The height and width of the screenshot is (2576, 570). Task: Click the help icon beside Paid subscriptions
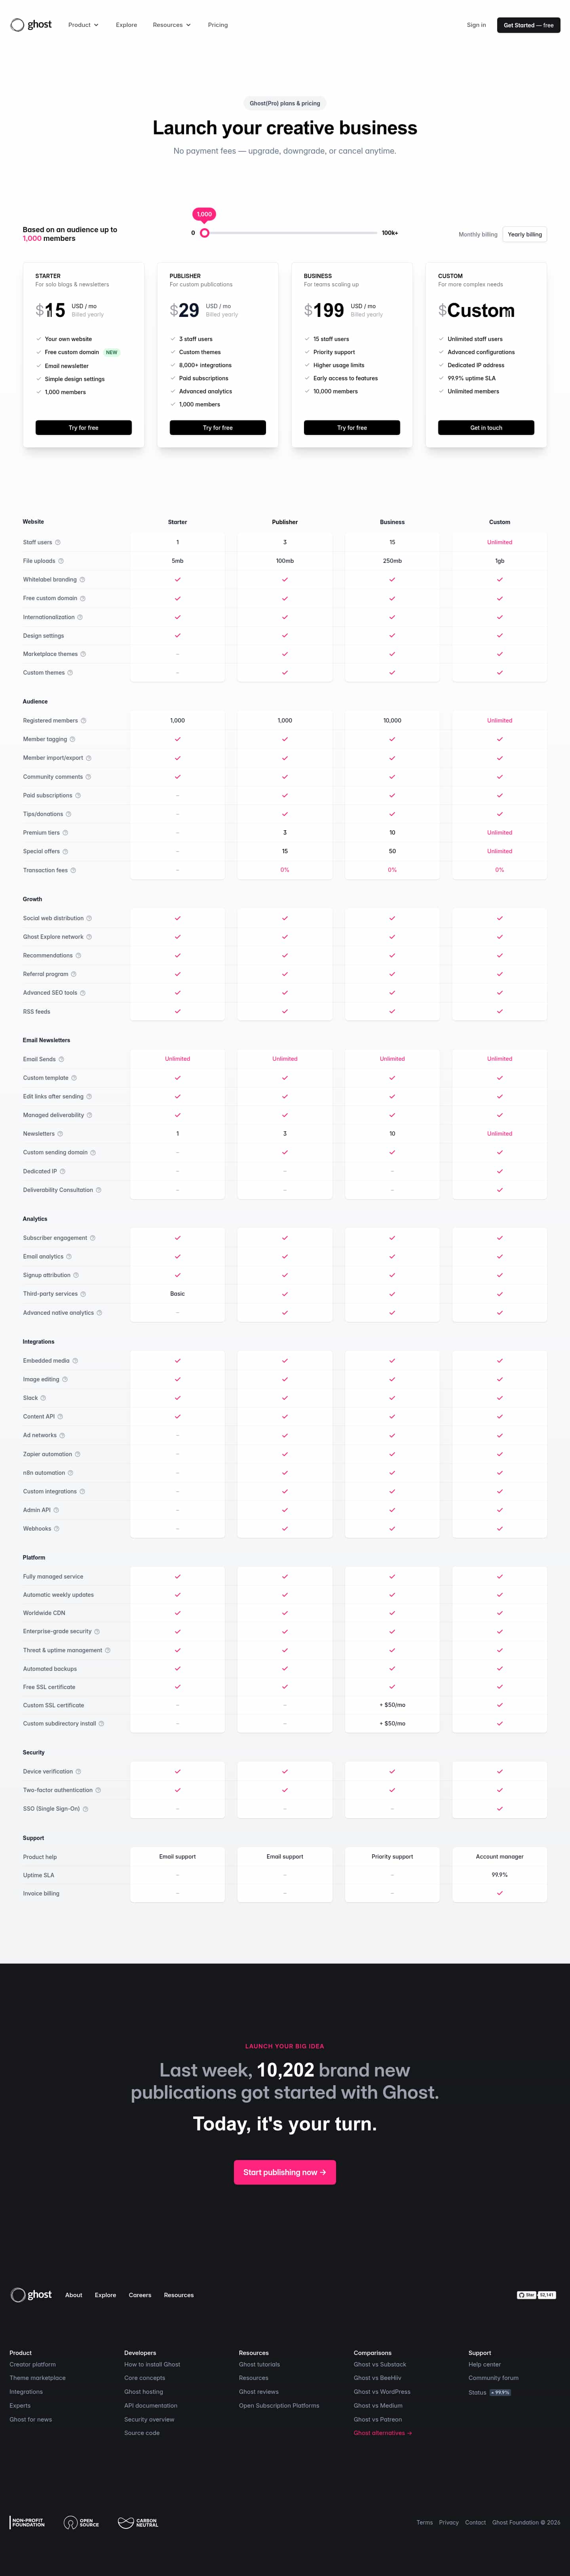click(78, 796)
